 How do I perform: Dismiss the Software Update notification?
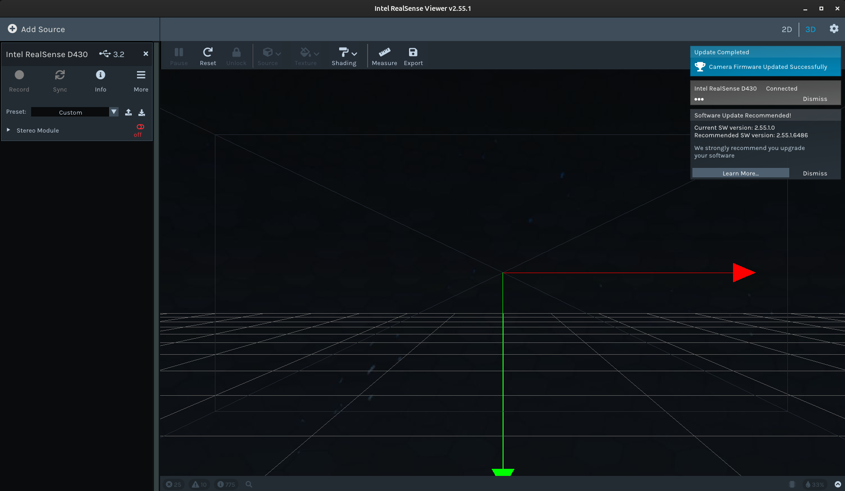coord(815,174)
